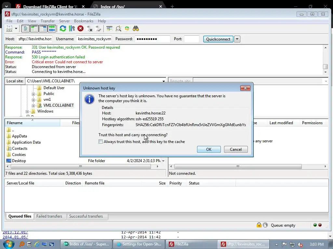Switch to Queued files tab
Viewport: 333px width, 249px height.
pyautogui.click(x=20, y=216)
